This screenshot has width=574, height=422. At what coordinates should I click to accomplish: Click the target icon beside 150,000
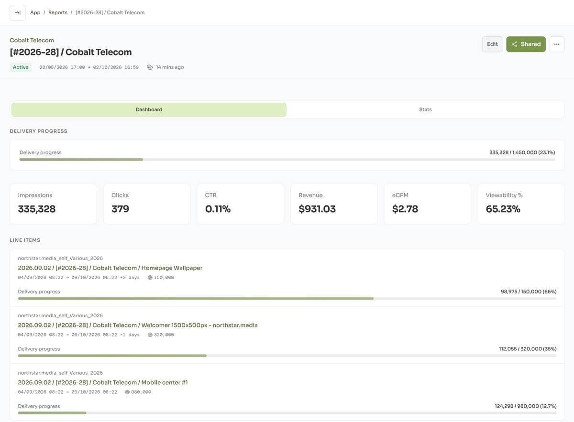point(150,278)
